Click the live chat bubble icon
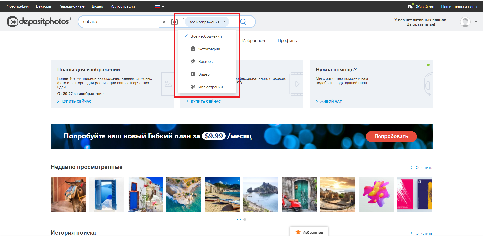Viewport: 483px width, 236px height. (410, 6)
